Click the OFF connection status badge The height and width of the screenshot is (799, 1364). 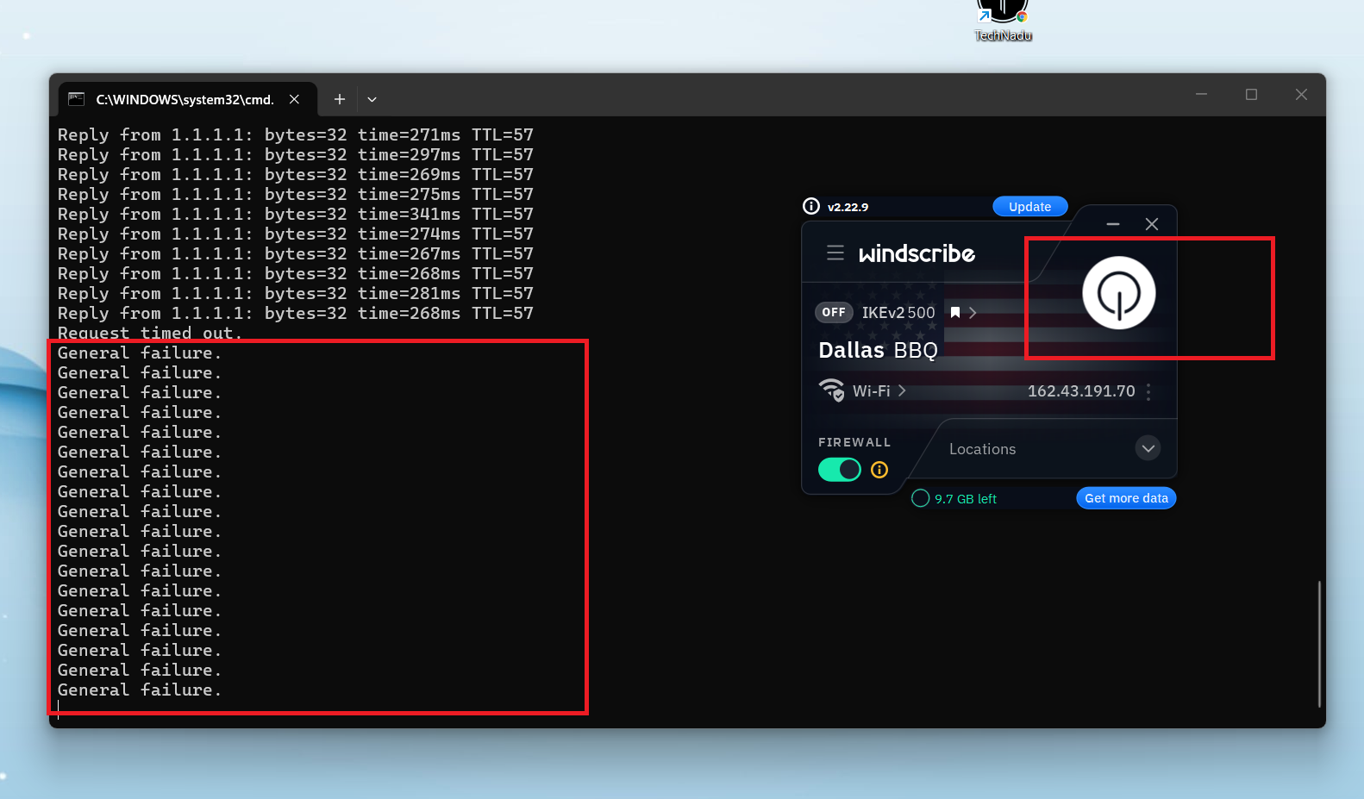coord(834,312)
